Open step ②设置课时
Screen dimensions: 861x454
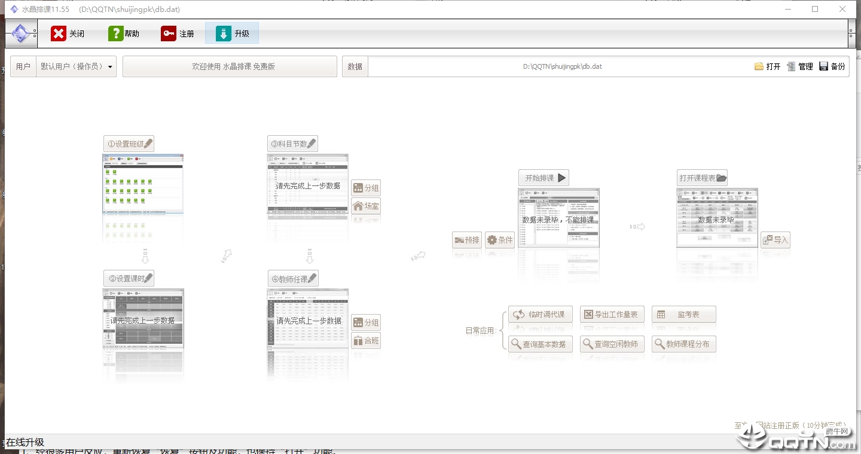(x=129, y=278)
